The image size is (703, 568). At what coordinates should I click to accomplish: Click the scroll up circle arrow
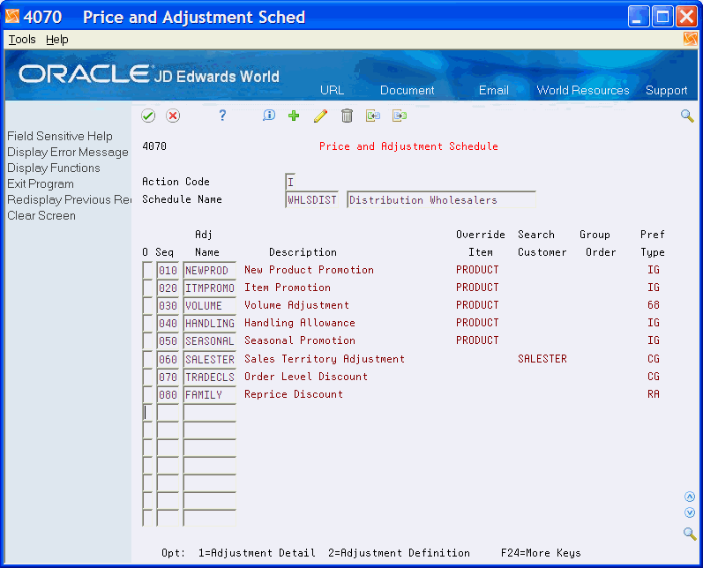coord(690,497)
